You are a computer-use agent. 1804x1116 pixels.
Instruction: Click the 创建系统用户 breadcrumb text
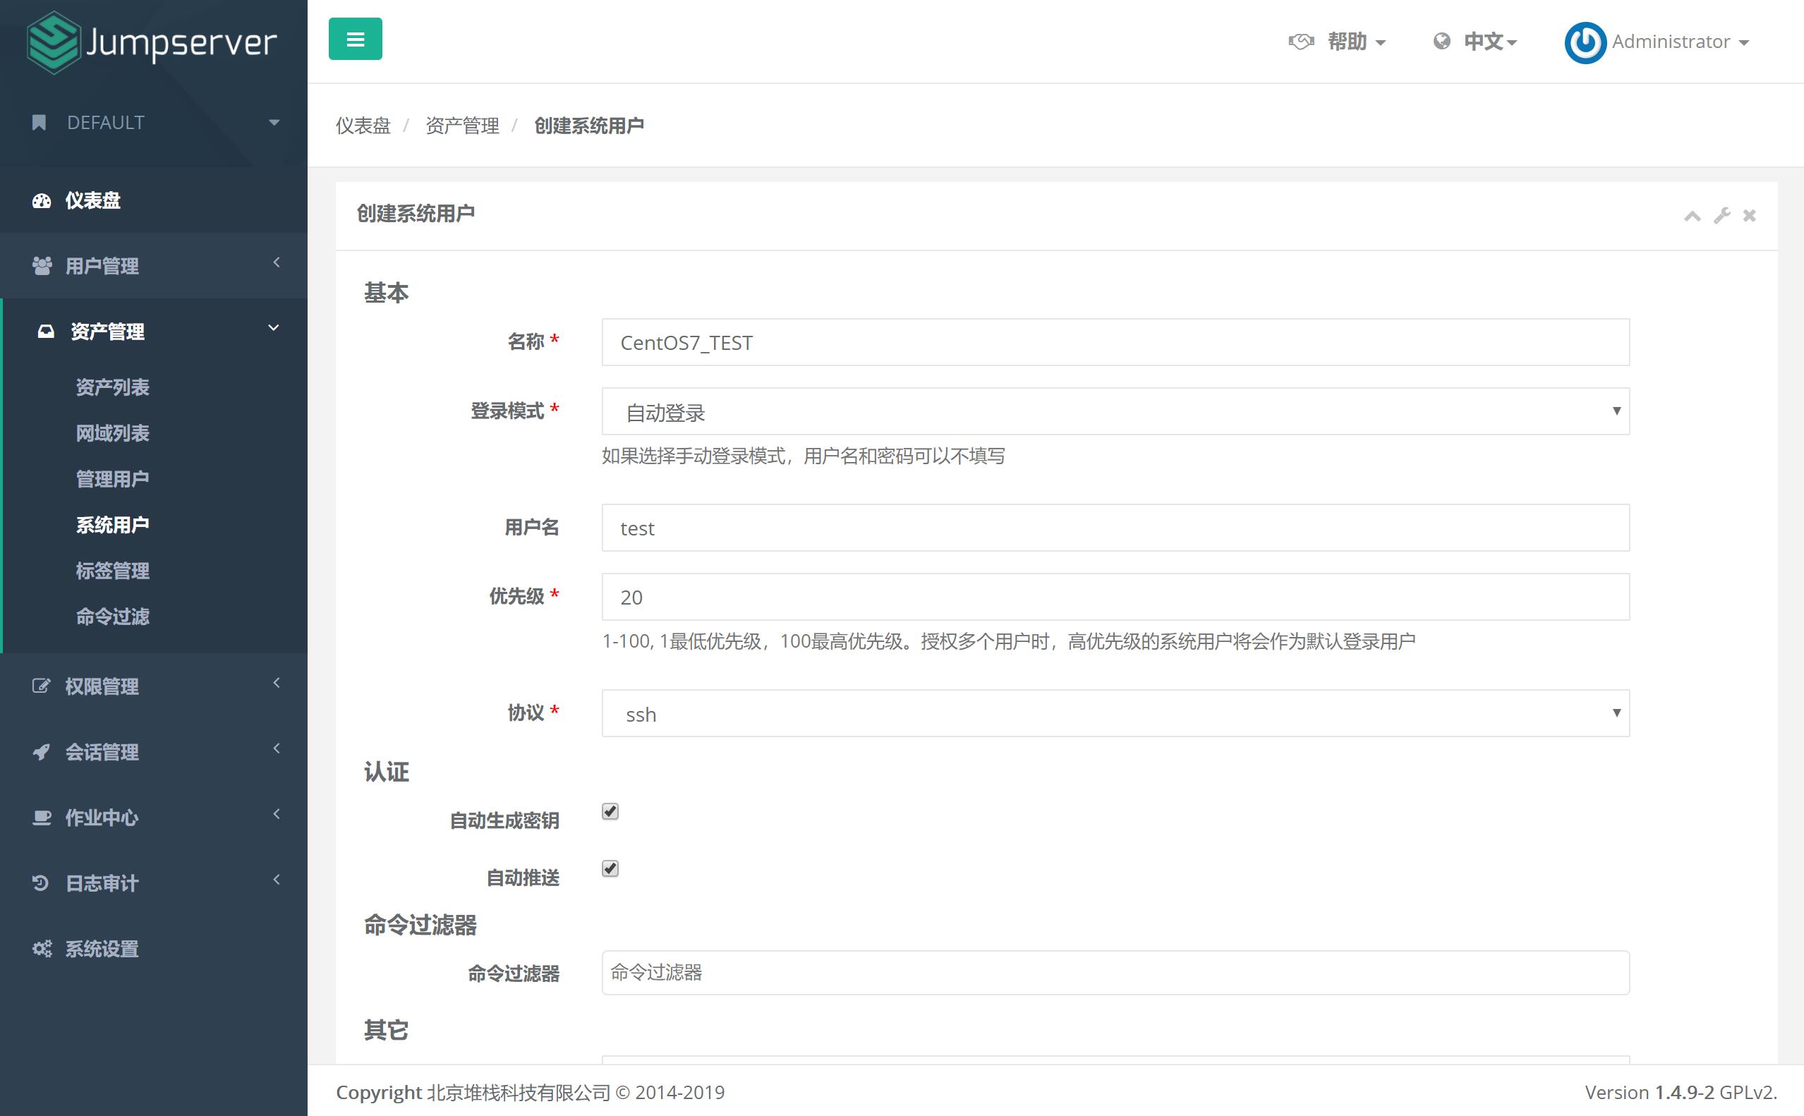(589, 126)
